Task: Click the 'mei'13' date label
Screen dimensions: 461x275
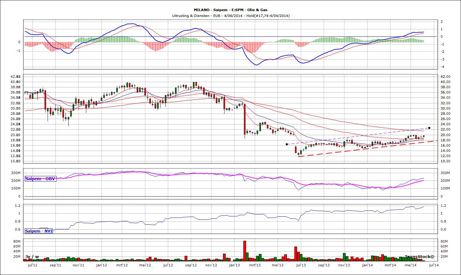Action: pos(278,265)
